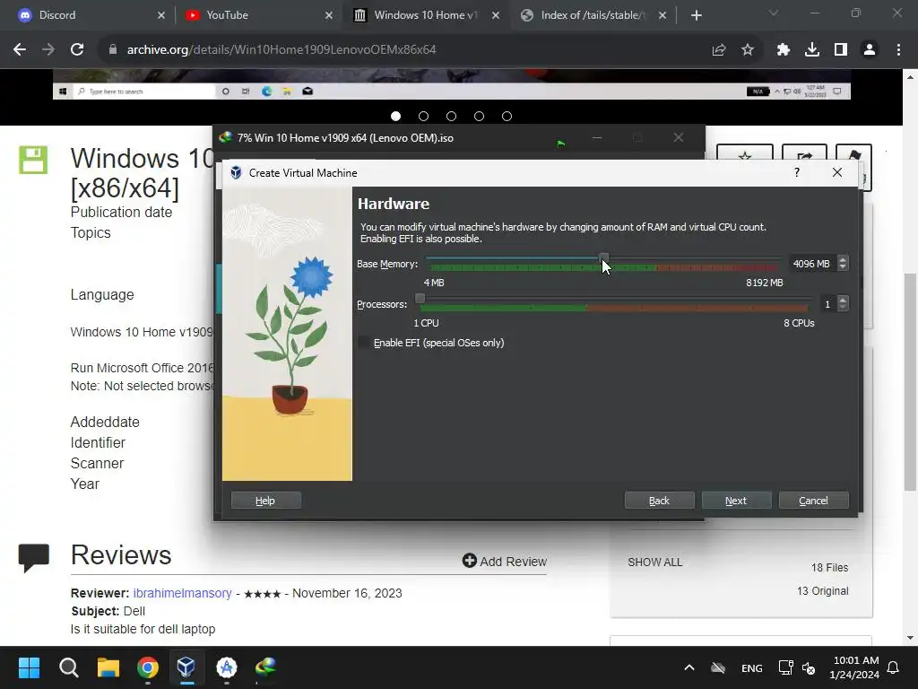Show hidden system tray icons
Screen dimensions: 918x689
click(x=689, y=667)
